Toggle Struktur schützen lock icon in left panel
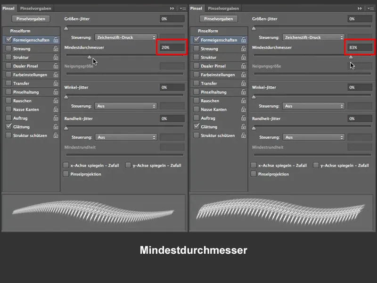 (56, 135)
